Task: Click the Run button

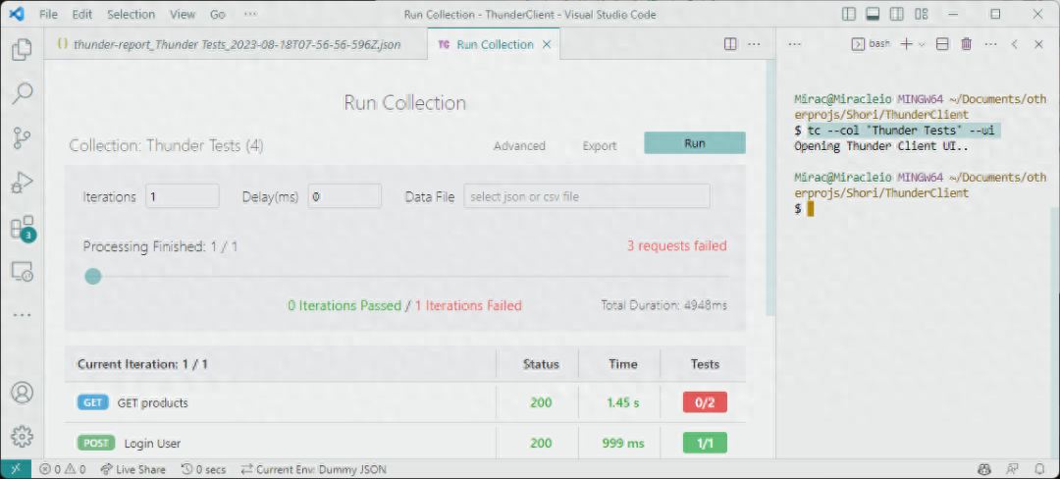Action: click(695, 143)
